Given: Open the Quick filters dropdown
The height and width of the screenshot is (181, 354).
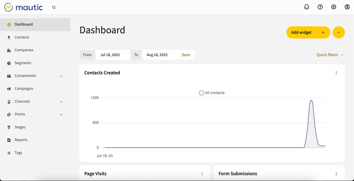Looking at the screenshot, I should [330, 55].
